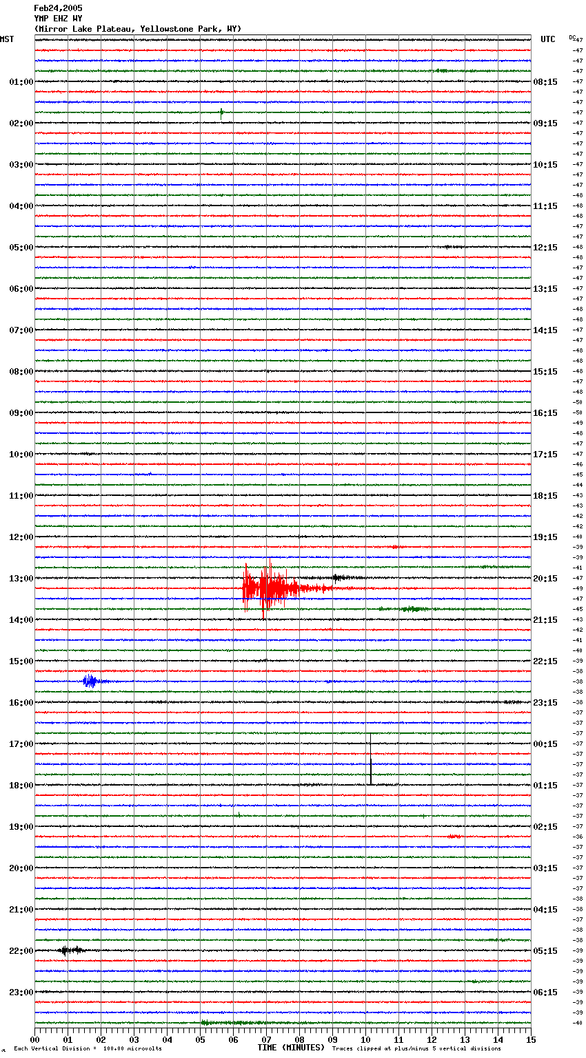This screenshot has height=1058, width=586.
Task: Click the blue seismic burst near 15:30
Action: [90, 681]
